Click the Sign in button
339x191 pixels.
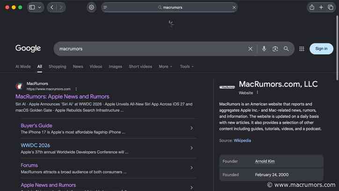click(x=321, y=49)
